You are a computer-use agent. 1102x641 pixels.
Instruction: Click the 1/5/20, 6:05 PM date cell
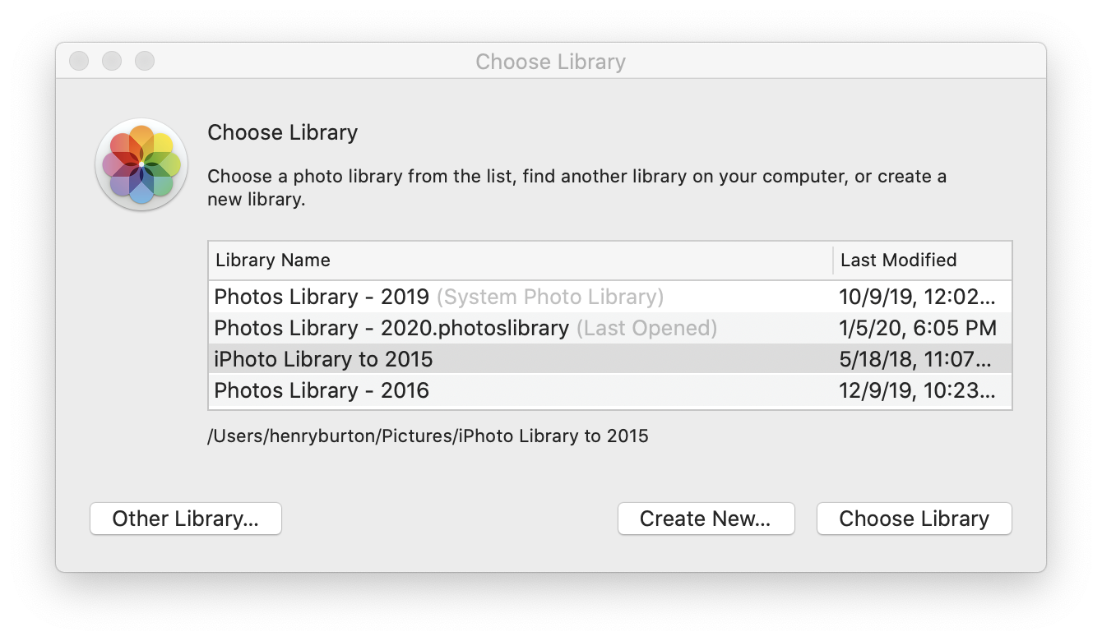click(917, 328)
